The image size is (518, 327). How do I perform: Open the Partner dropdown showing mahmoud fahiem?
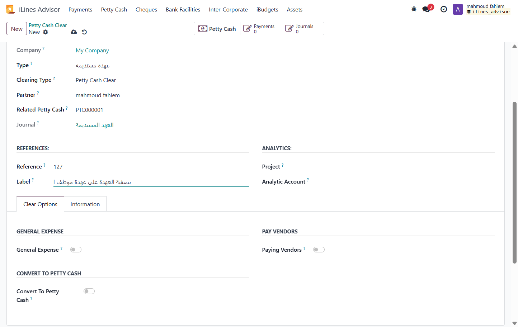coord(162,95)
